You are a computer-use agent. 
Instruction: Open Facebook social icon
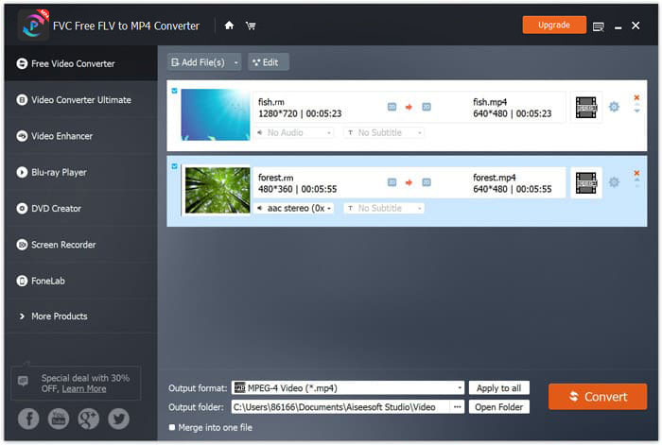click(28, 419)
